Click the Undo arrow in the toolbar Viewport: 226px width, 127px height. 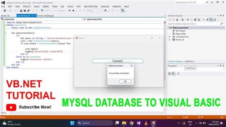point(42,11)
